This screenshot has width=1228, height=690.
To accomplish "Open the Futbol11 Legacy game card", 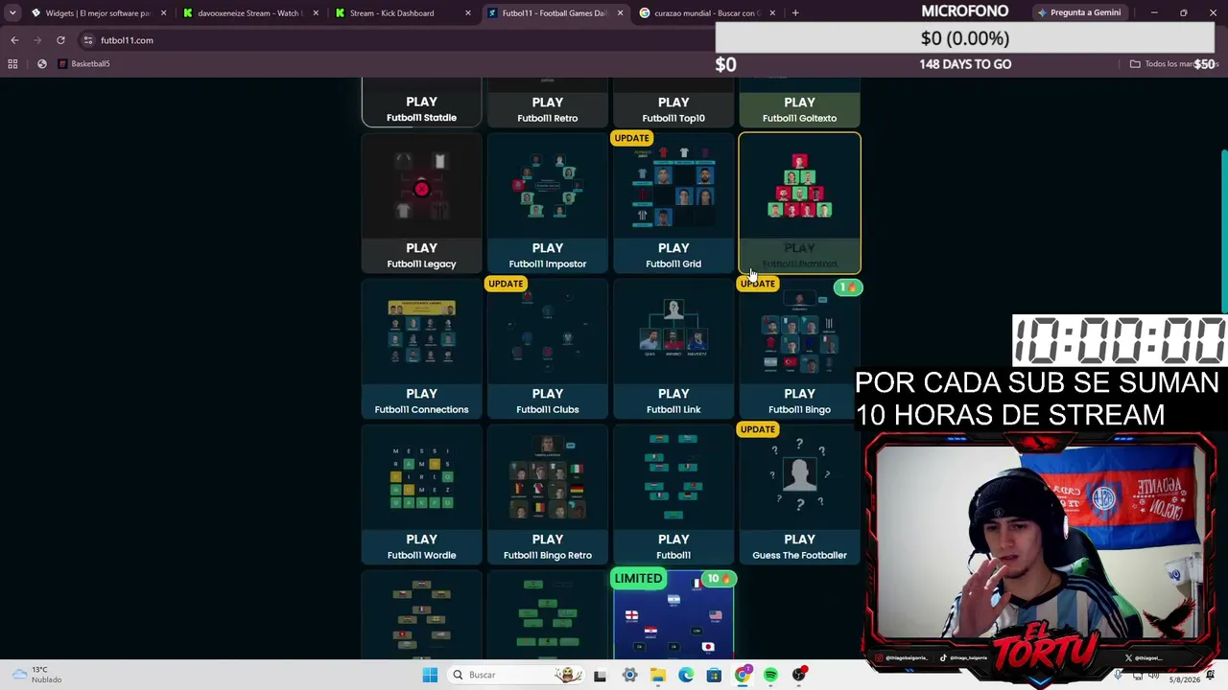I will (x=421, y=203).
